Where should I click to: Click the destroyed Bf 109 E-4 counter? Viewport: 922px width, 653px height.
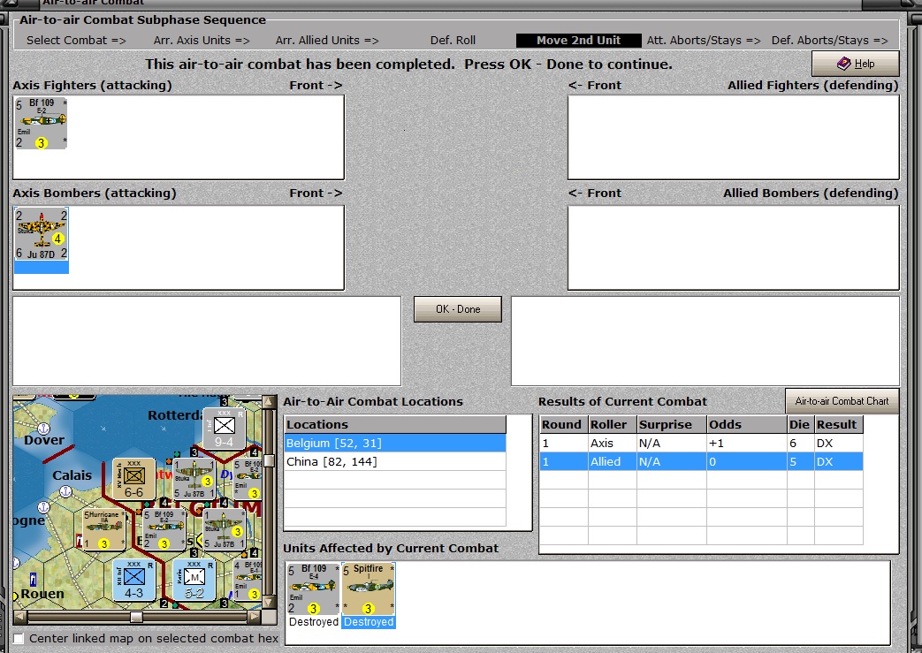[313, 589]
